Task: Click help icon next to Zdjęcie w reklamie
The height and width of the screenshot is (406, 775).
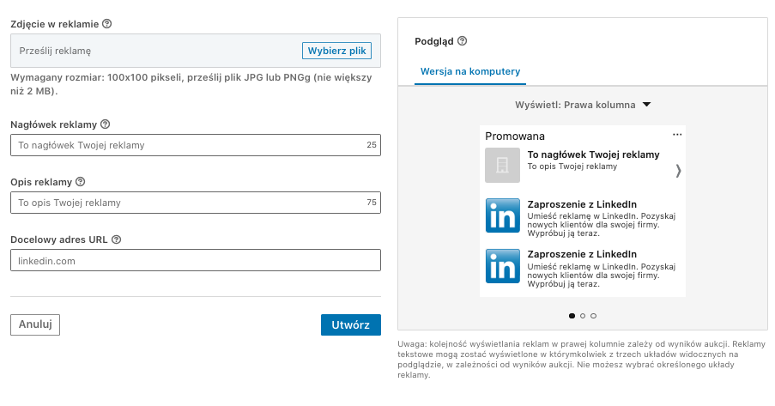Action: (x=106, y=24)
